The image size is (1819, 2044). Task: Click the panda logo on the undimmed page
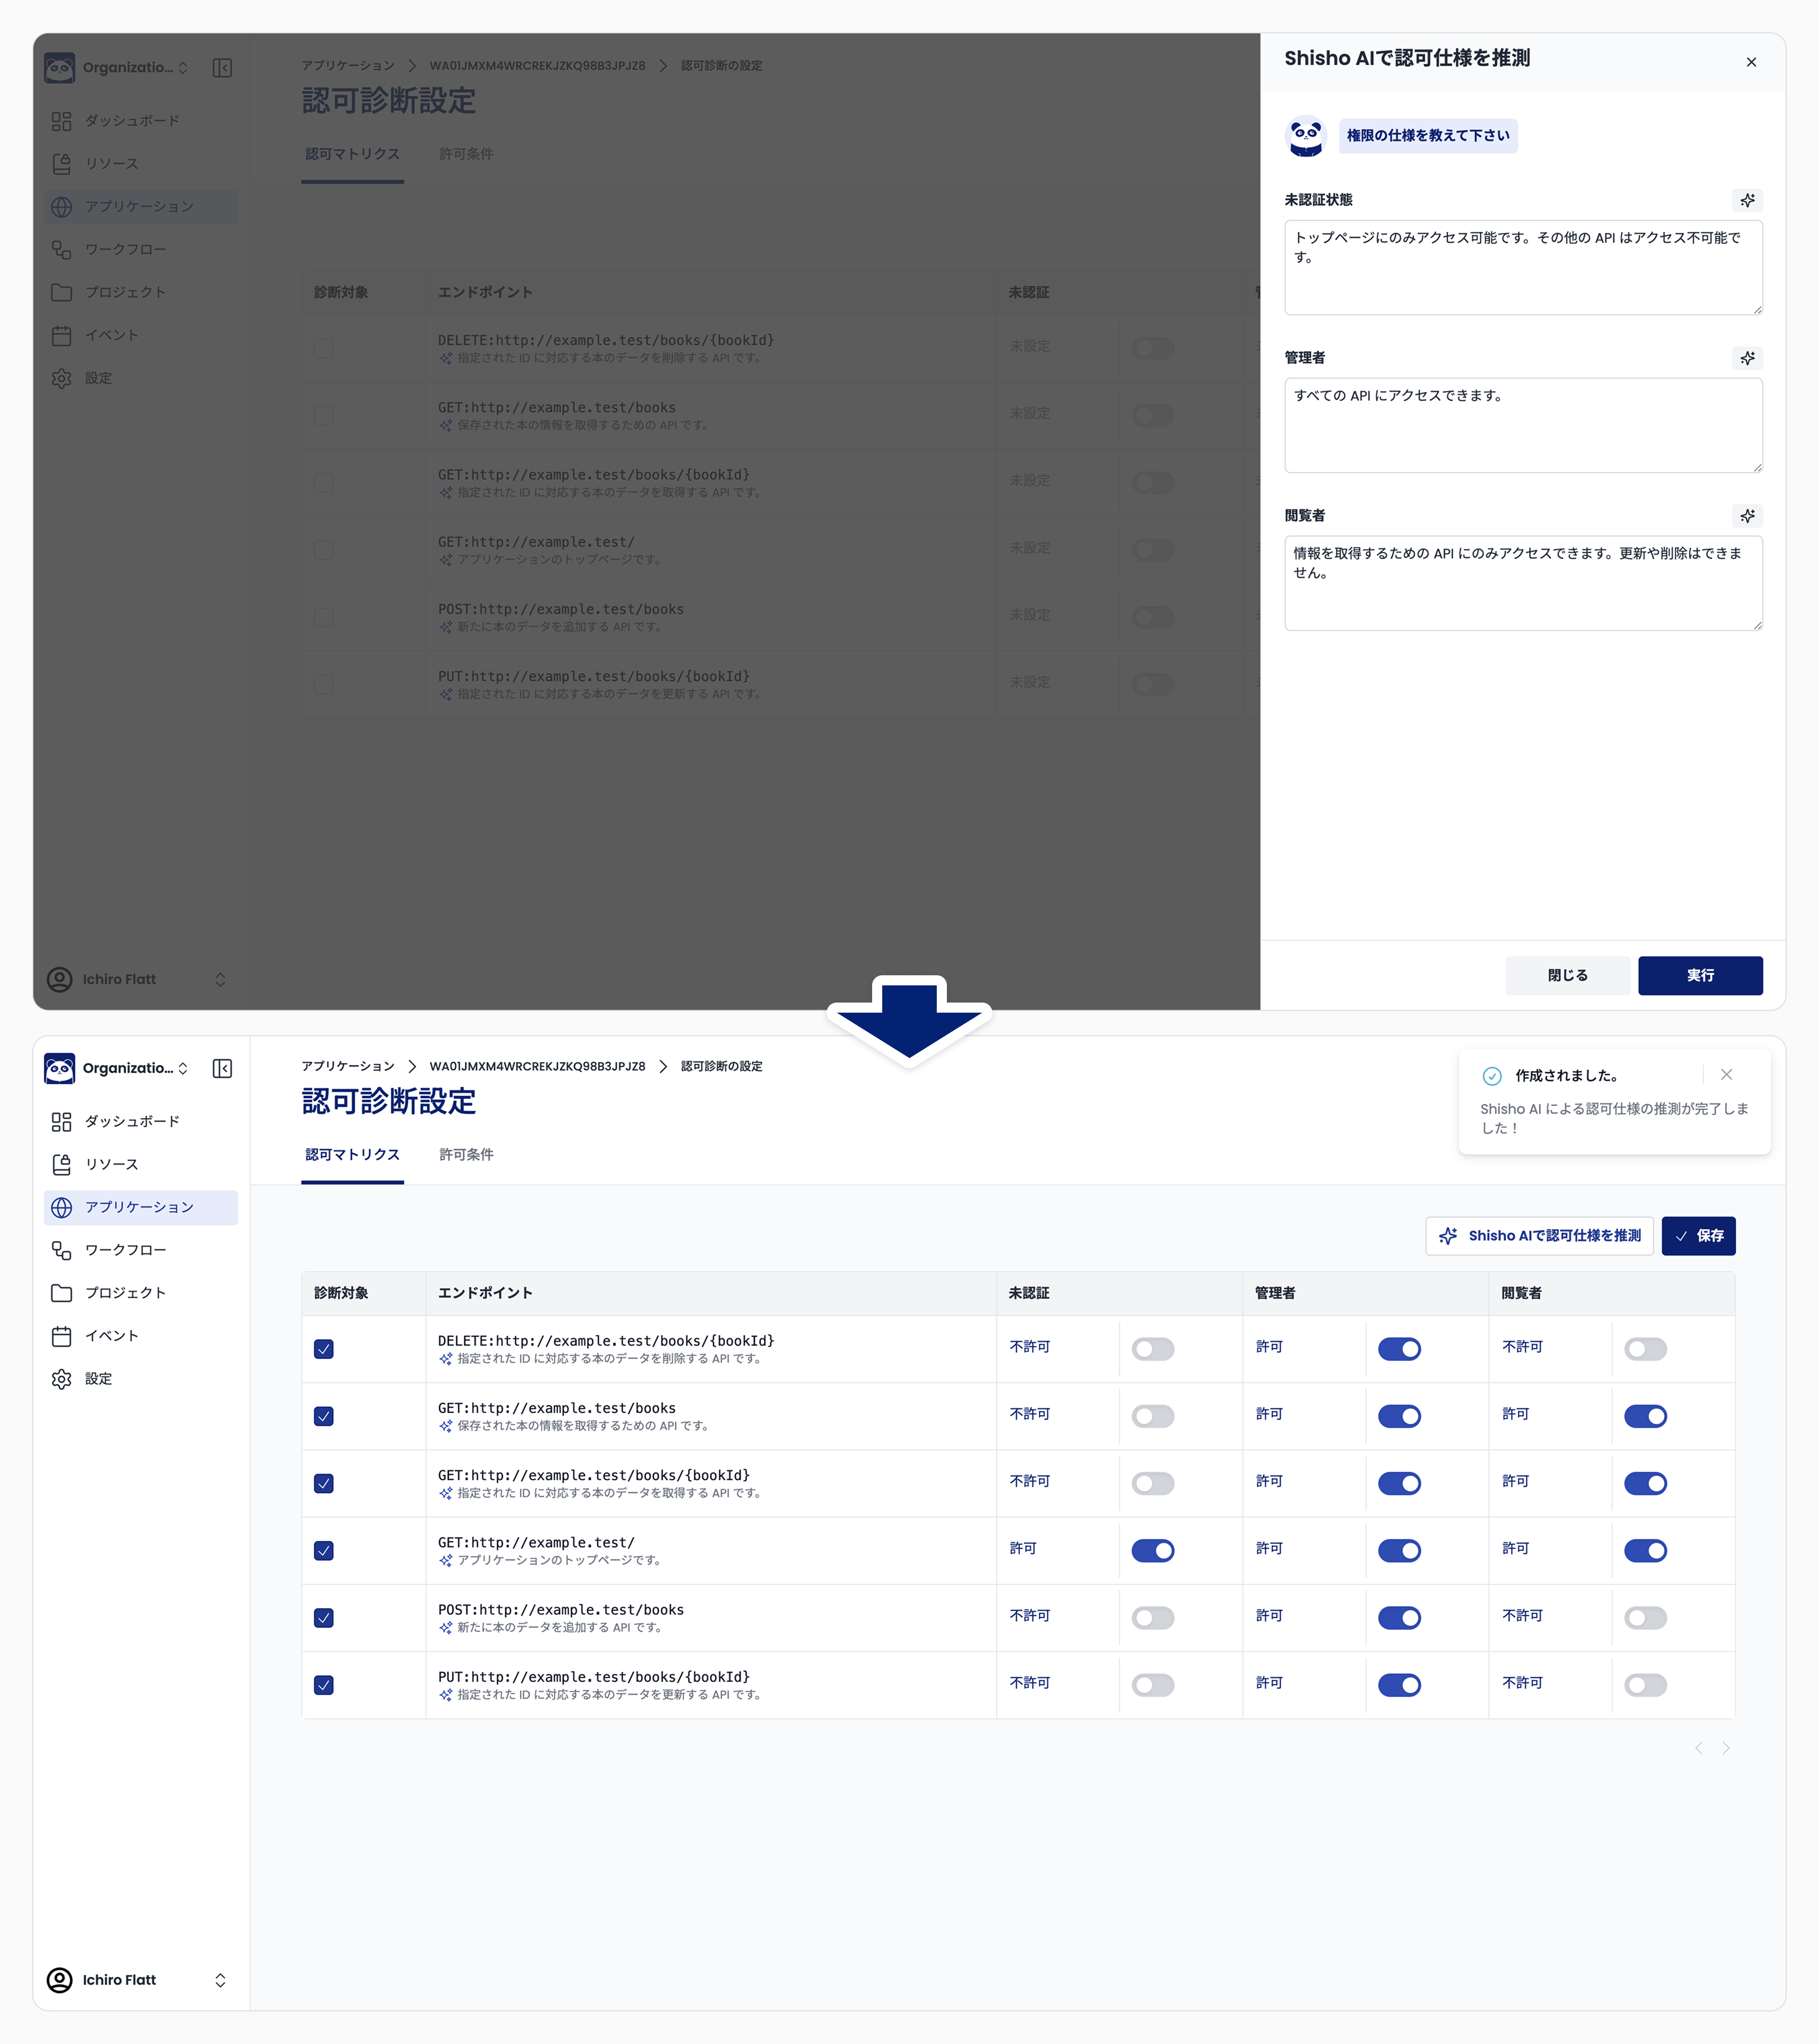tap(60, 1069)
